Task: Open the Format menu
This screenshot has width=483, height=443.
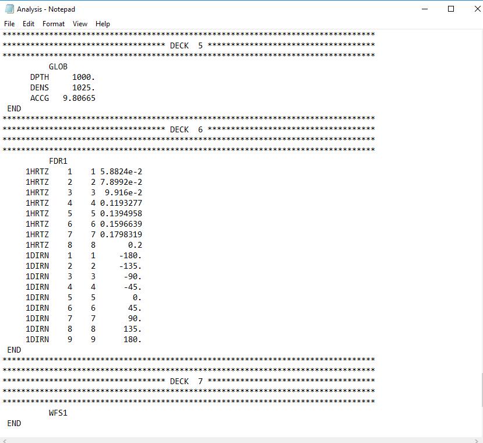Action: point(53,24)
